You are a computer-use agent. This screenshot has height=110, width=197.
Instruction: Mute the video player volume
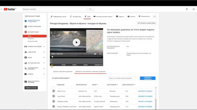pyautogui.click(x=95, y=54)
